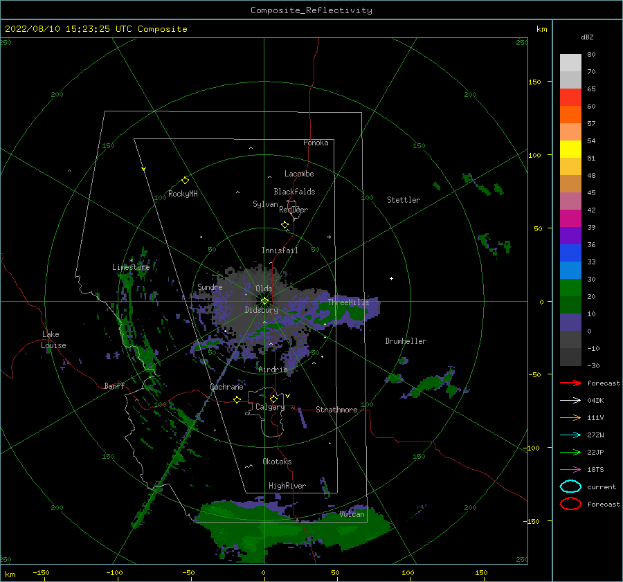The height and width of the screenshot is (582, 623).
Task: Click the 80 dBZ scale value
Action: pyautogui.click(x=591, y=55)
